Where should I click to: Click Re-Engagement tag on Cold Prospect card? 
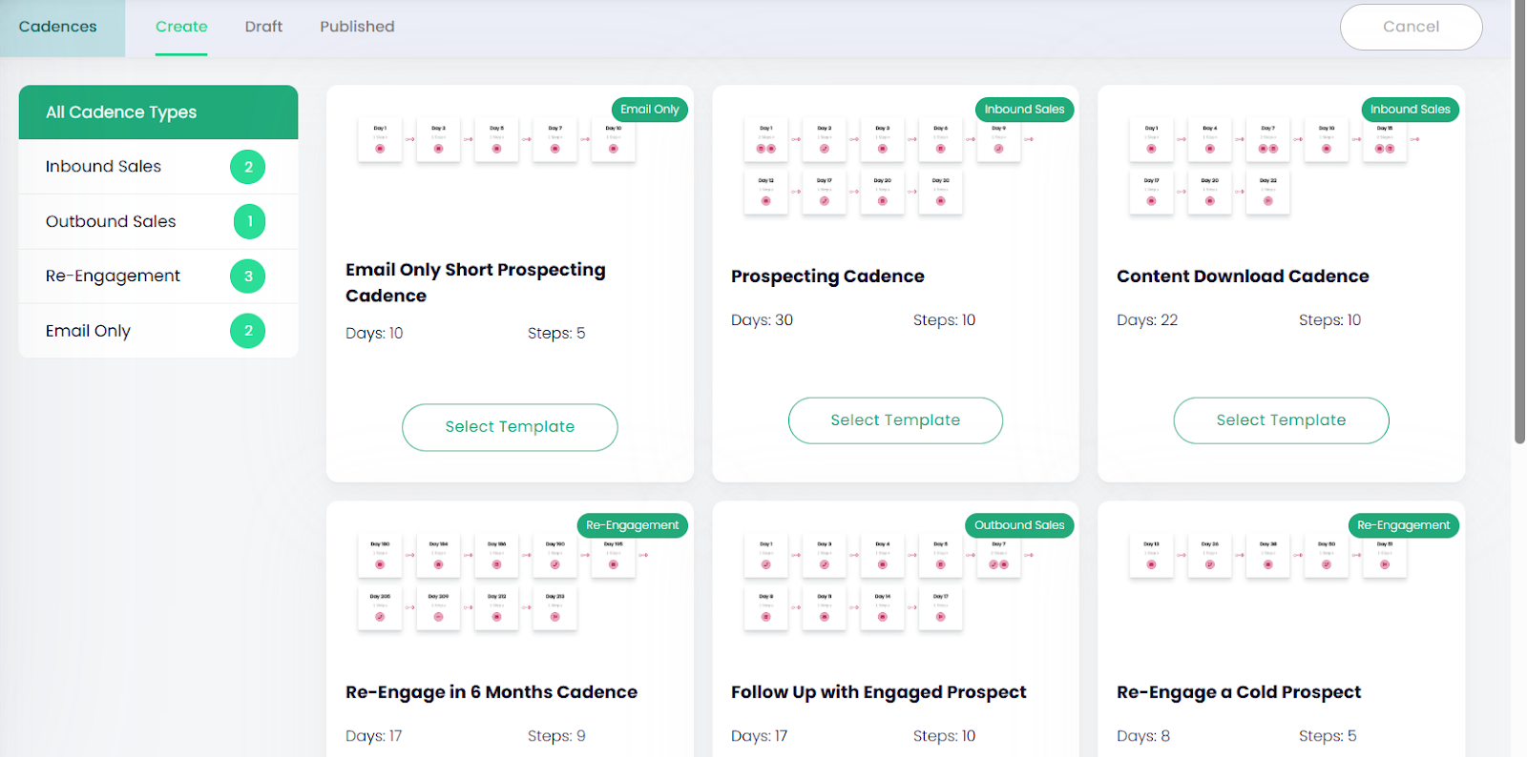pos(1403,525)
